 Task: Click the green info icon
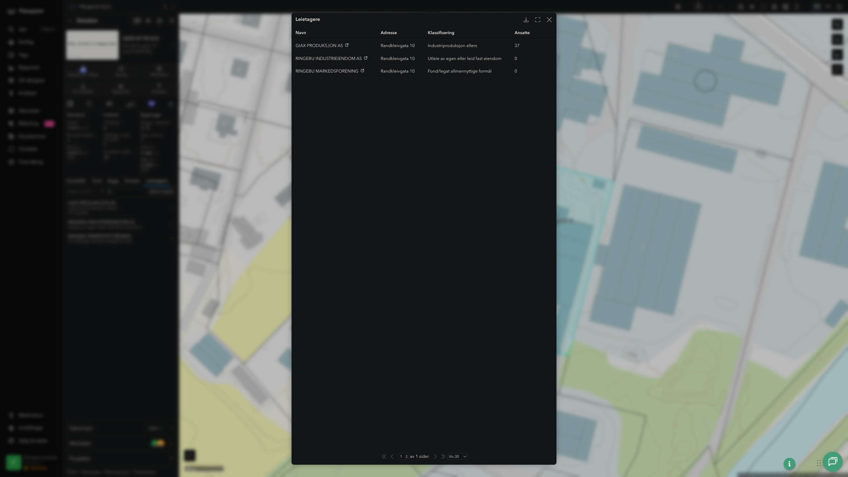(789, 464)
